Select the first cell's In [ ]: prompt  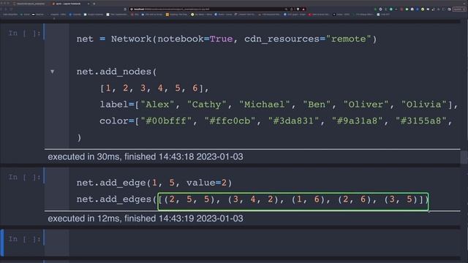pos(24,33)
